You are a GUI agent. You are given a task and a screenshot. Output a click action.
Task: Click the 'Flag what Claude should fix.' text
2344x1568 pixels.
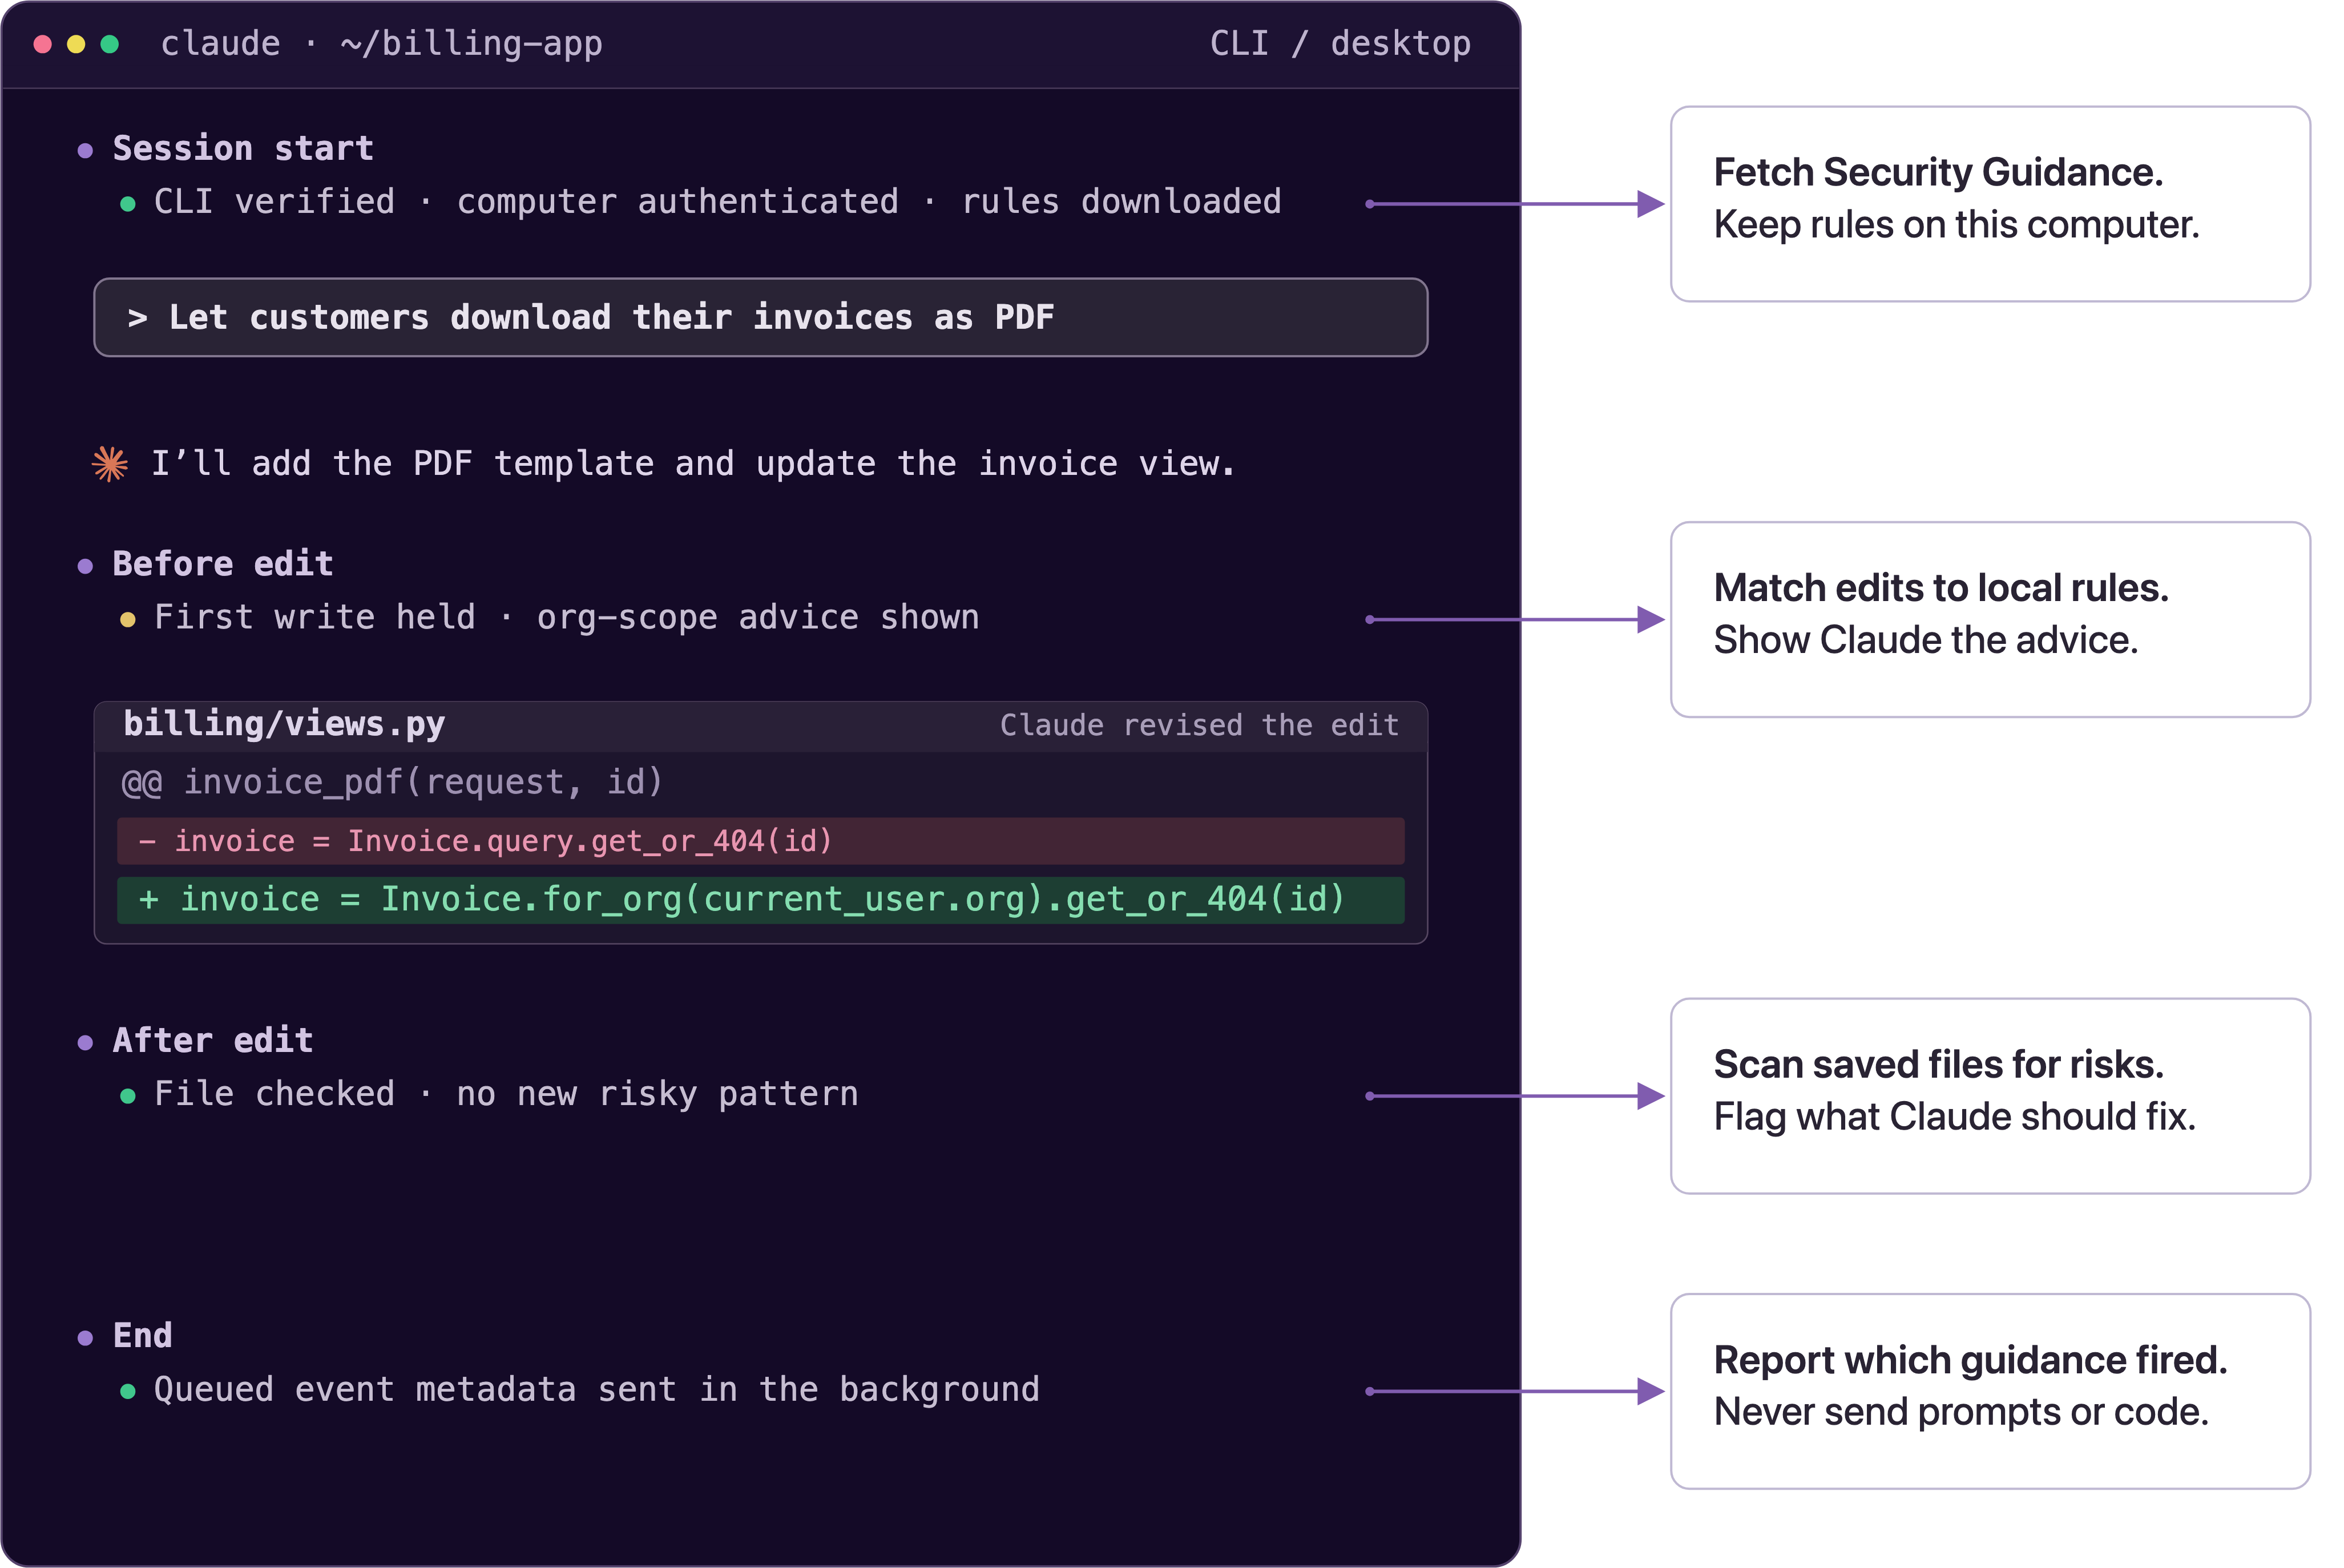tap(1954, 1117)
